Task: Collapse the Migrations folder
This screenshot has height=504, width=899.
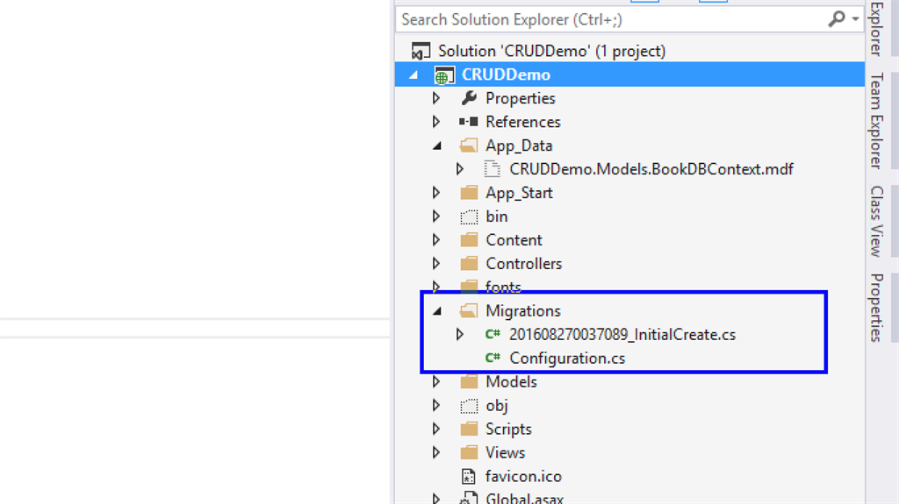Action: 437,311
